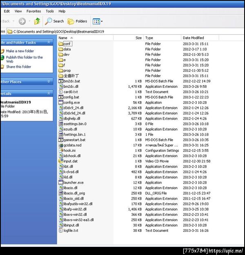The image size is (245, 255).
Task: Select the iidxhook.dll file name
Action: click(x=72, y=156)
